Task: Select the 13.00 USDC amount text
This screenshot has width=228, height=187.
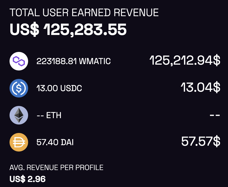Action: (59, 88)
